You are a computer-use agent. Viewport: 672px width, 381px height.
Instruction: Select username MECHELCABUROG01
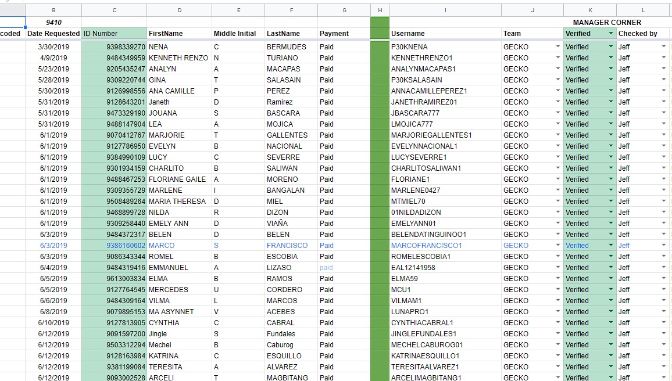445,344
